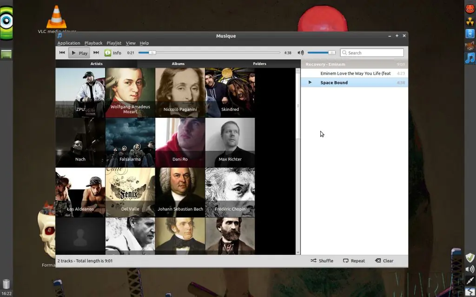Click the green window icon in left panel
Image resolution: width=476 pixels, height=297 pixels.
[7, 54]
